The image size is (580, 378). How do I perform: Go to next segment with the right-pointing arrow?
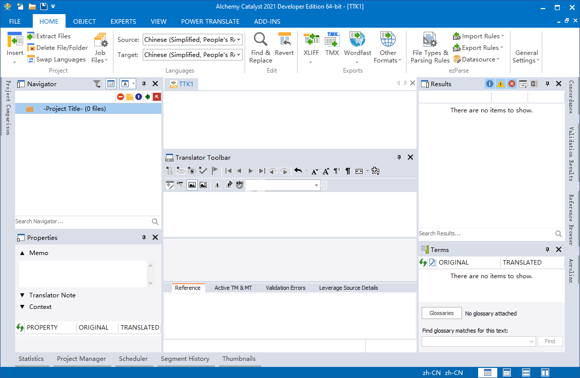tap(251, 171)
